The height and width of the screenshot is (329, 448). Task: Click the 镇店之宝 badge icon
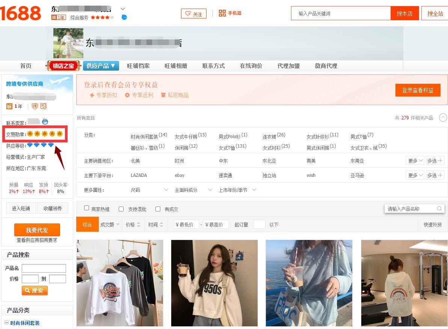(63, 66)
